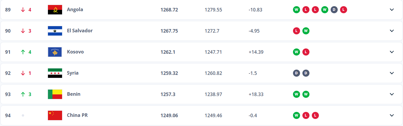Click Benin's first green W result badge
403x126 pixels.
pyautogui.click(x=297, y=94)
